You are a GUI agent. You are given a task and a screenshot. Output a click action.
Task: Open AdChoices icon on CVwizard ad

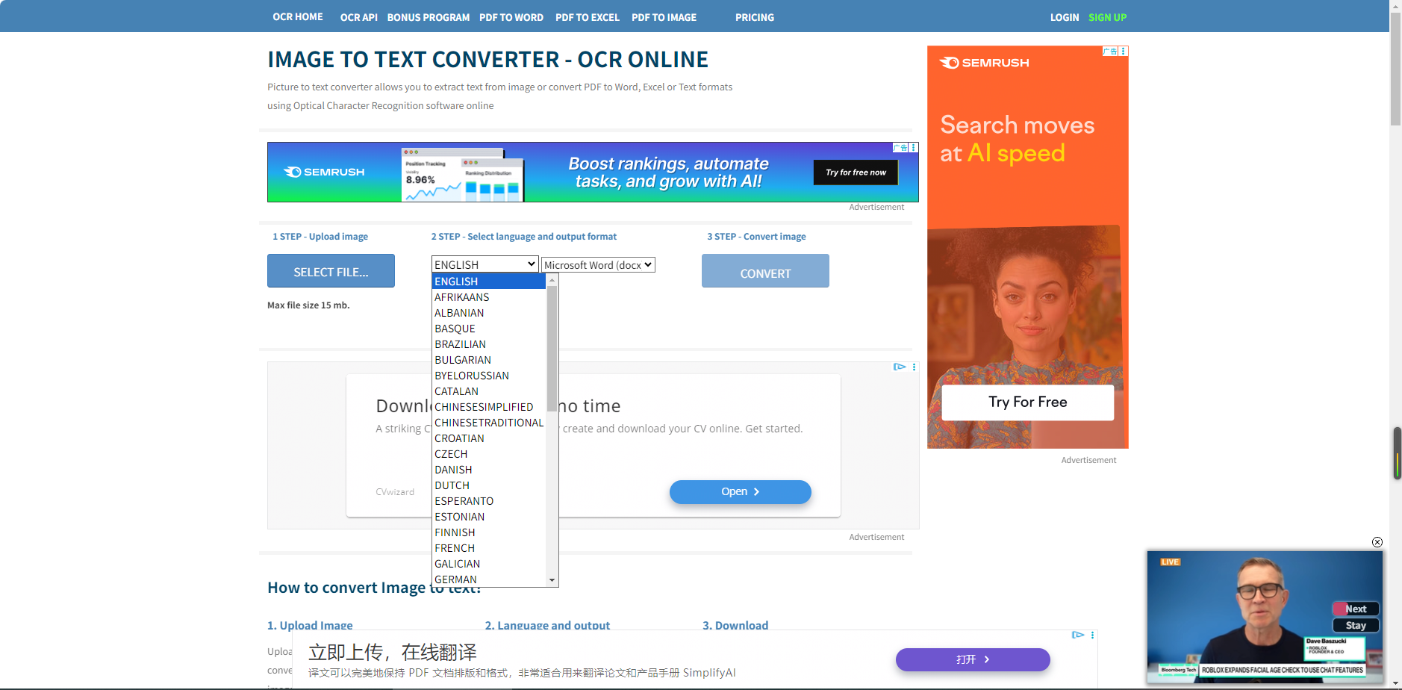pos(900,367)
